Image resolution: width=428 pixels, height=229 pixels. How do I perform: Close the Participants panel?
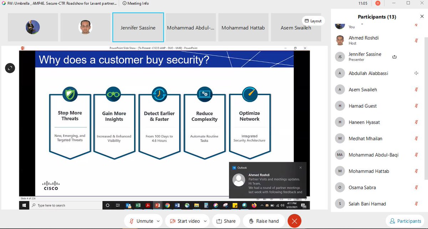422,17
